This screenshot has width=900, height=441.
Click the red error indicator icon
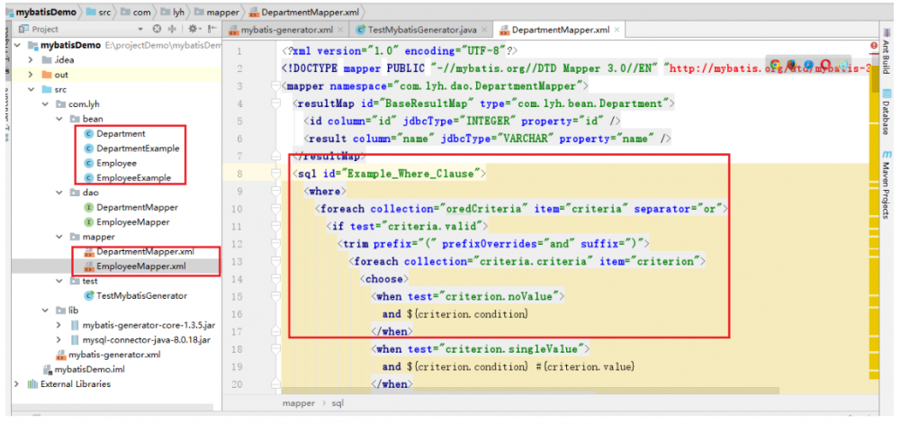coord(875,46)
